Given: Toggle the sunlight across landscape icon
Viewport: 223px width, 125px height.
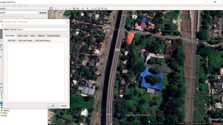Looking at the screenshot, I should (78, 9).
